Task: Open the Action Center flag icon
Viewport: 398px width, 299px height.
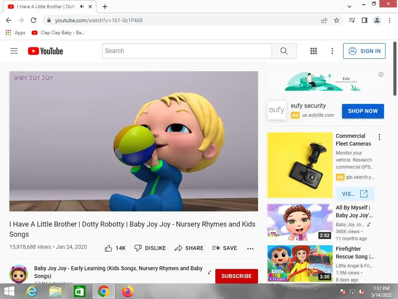Action: pyautogui.click(x=343, y=292)
